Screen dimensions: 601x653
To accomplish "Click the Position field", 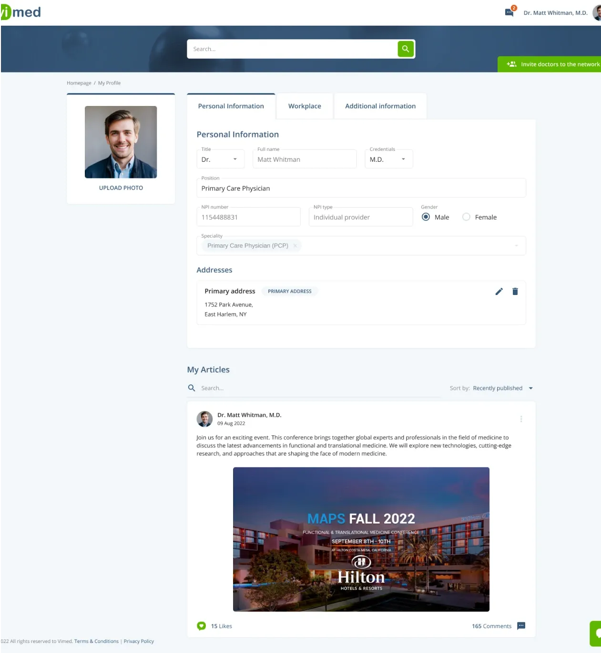I will pyautogui.click(x=361, y=188).
